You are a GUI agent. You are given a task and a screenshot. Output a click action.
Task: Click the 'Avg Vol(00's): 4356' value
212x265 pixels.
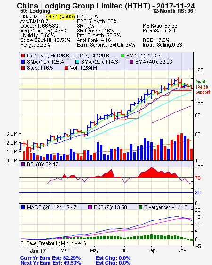43,31
